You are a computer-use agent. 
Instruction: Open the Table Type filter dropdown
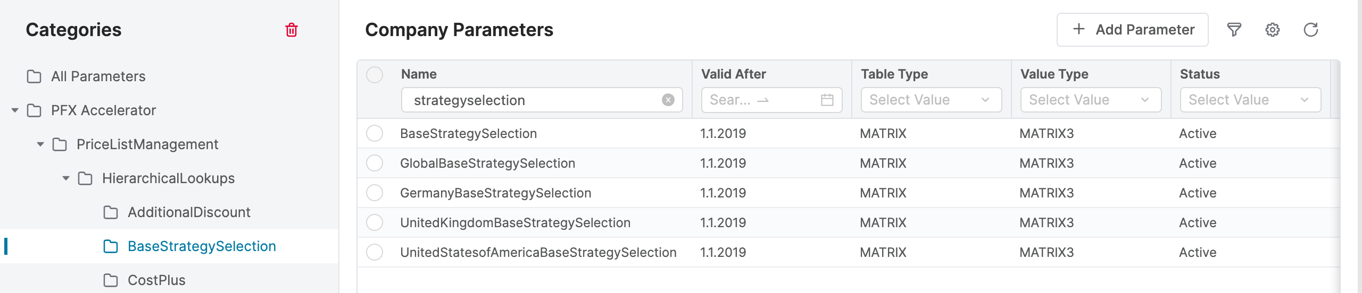(x=931, y=100)
